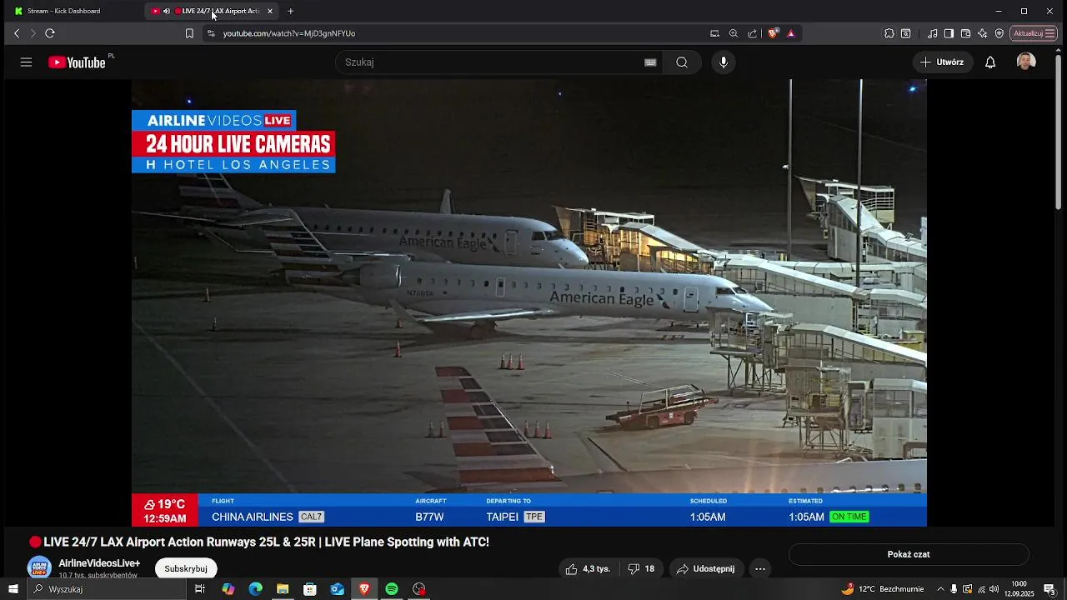The height and width of the screenshot is (600, 1067).
Task: Open volume control in system tray
Action: (994, 589)
